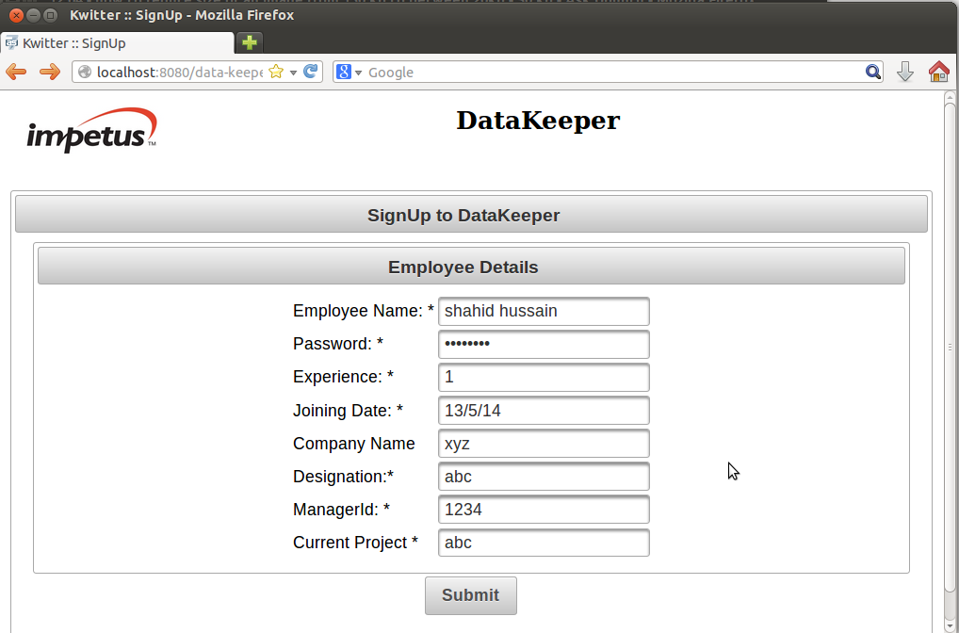
Task: Select the ManagerId input field
Action: pyautogui.click(x=544, y=510)
